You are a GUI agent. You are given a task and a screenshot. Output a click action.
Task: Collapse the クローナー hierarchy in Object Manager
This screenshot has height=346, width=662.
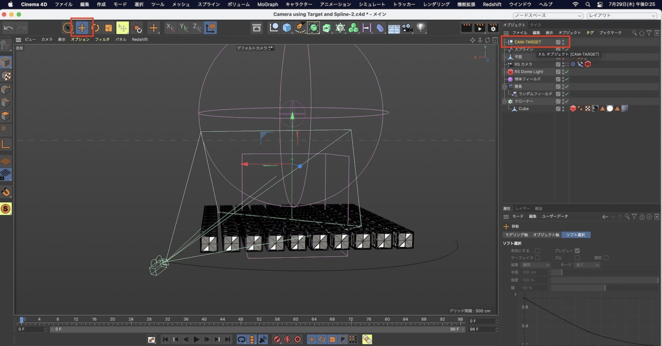504,101
